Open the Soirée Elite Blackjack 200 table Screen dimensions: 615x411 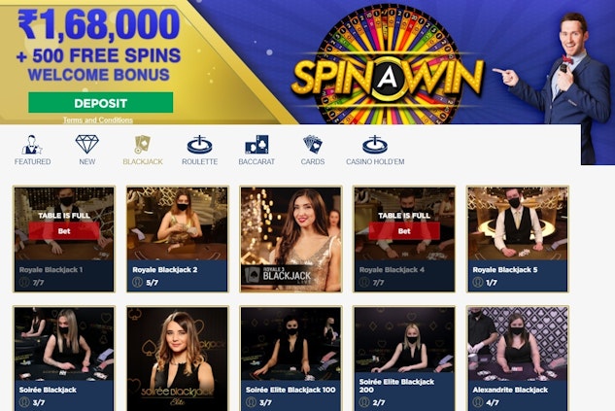point(404,359)
